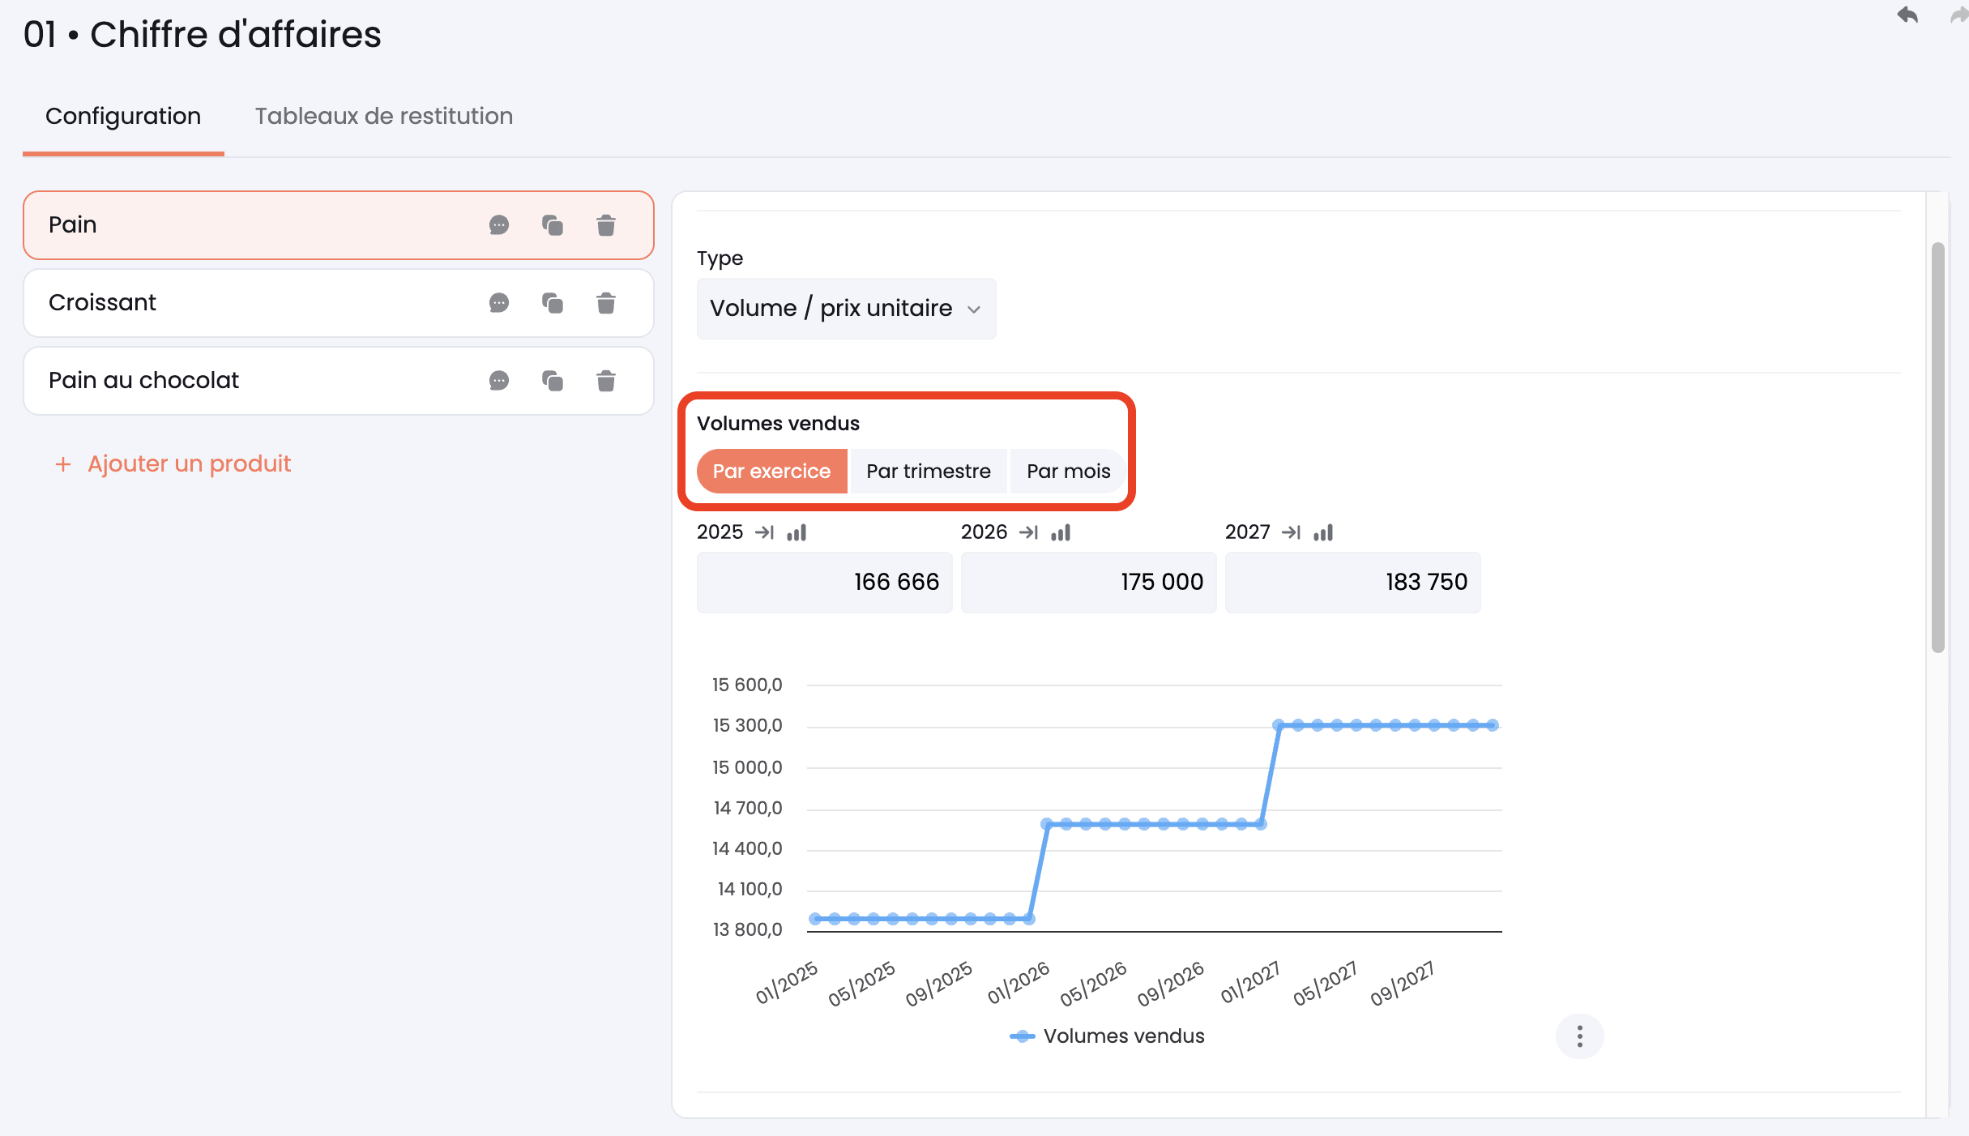
Task: Click the 15 300,0 y-axis label
Action: point(747,726)
